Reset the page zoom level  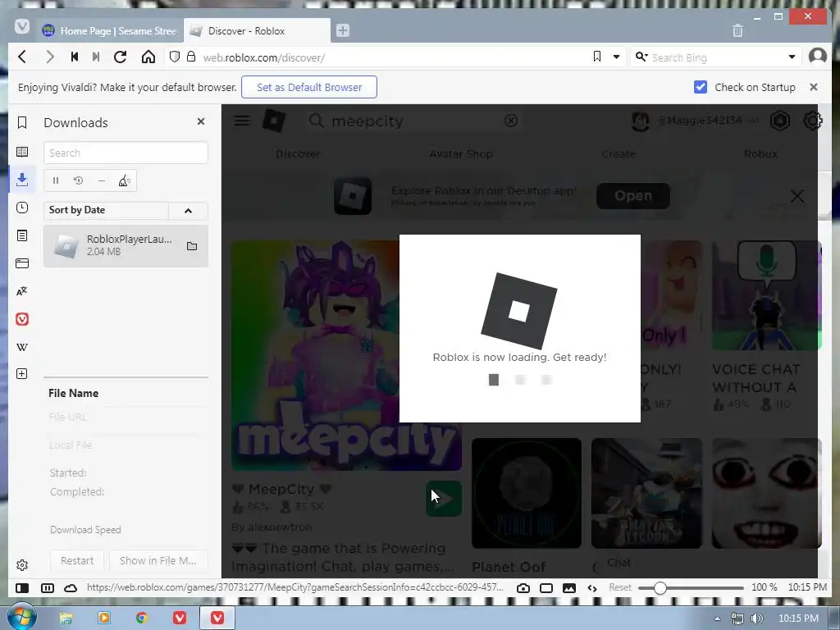[620, 587]
